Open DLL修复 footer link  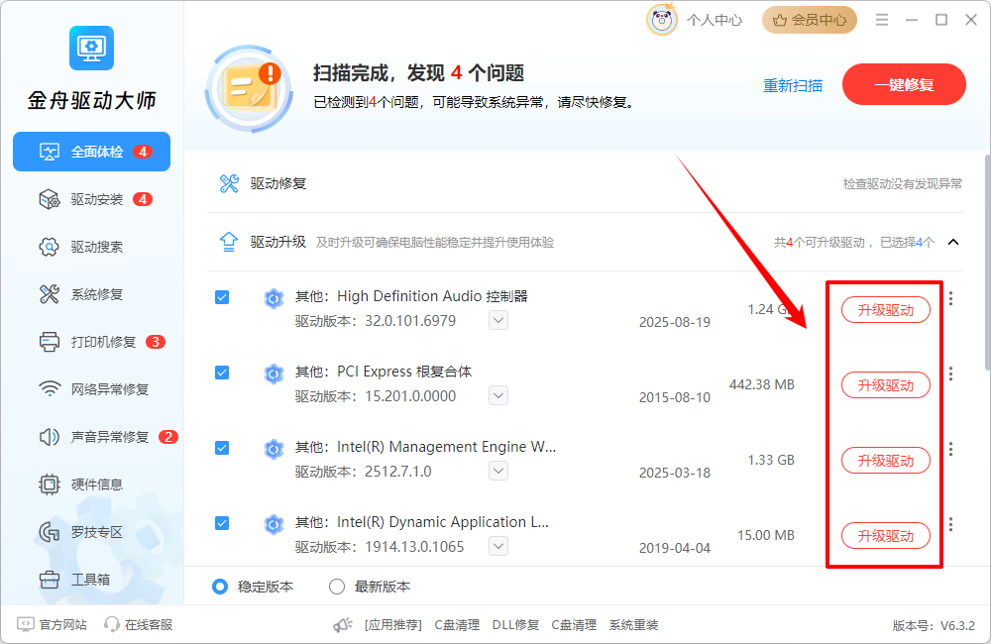[x=515, y=625]
